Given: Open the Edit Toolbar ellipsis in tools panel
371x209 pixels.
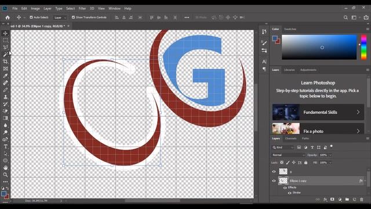Looking at the screenshot, I should [x=5, y=182].
